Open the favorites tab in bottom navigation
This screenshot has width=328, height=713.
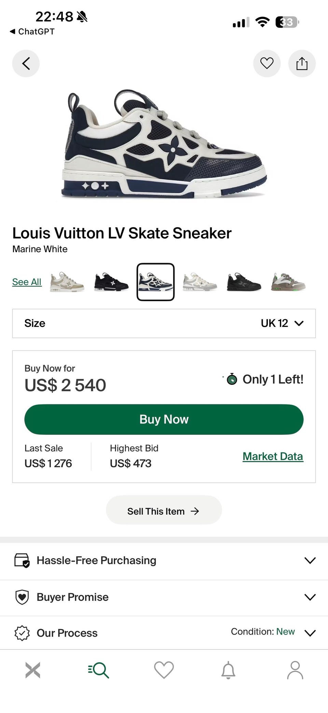pos(164,670)
